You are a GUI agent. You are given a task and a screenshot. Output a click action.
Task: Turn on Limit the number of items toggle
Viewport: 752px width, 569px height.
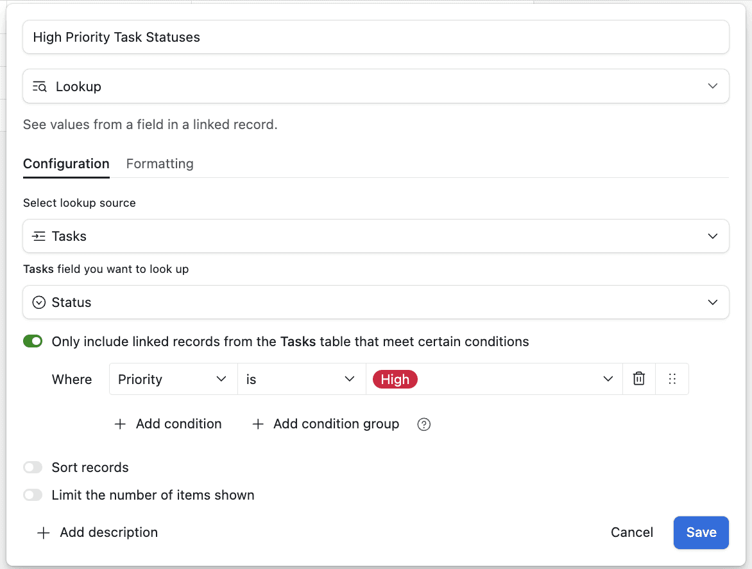(x=33, y=495)
